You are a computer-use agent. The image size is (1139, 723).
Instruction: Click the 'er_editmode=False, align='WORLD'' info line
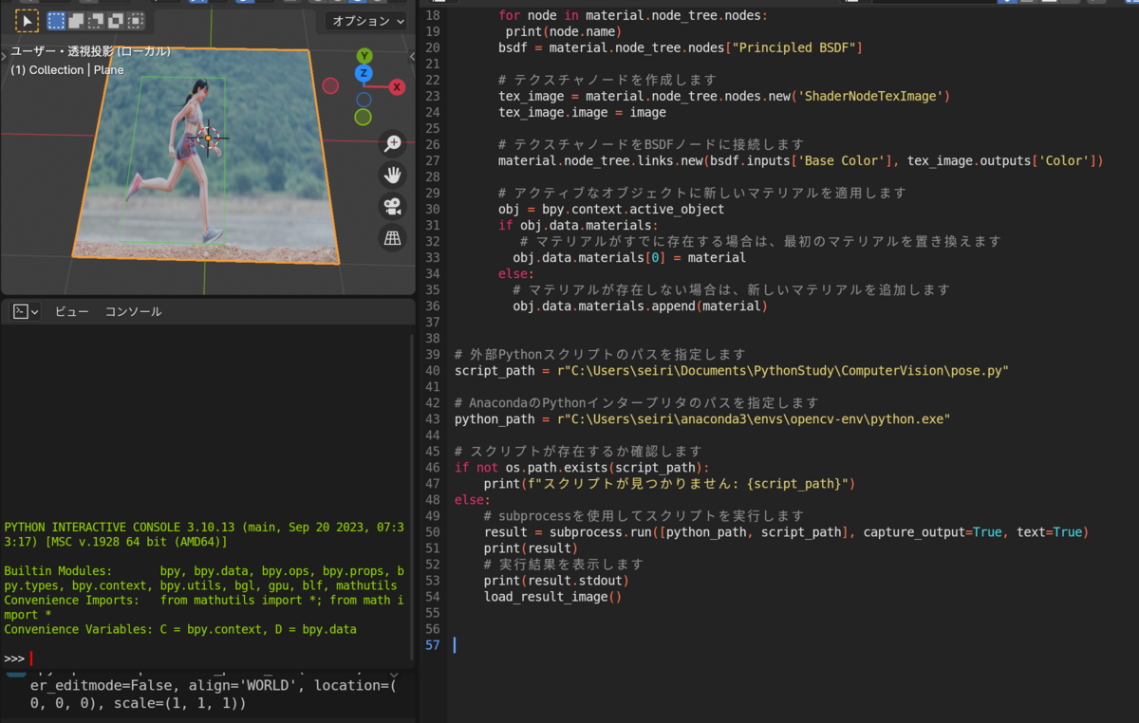[214, 685]
